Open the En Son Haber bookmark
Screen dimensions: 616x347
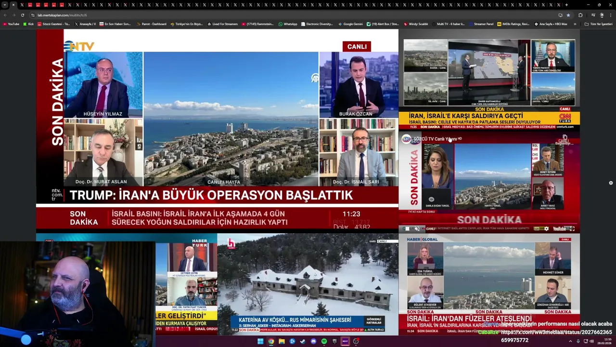tap(115, 24)
